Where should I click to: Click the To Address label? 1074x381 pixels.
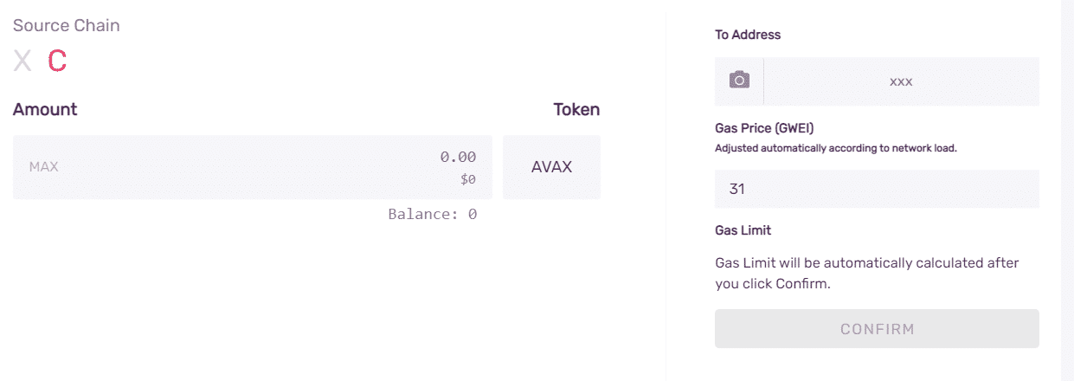pyautogui.click(x=748, y=35)
